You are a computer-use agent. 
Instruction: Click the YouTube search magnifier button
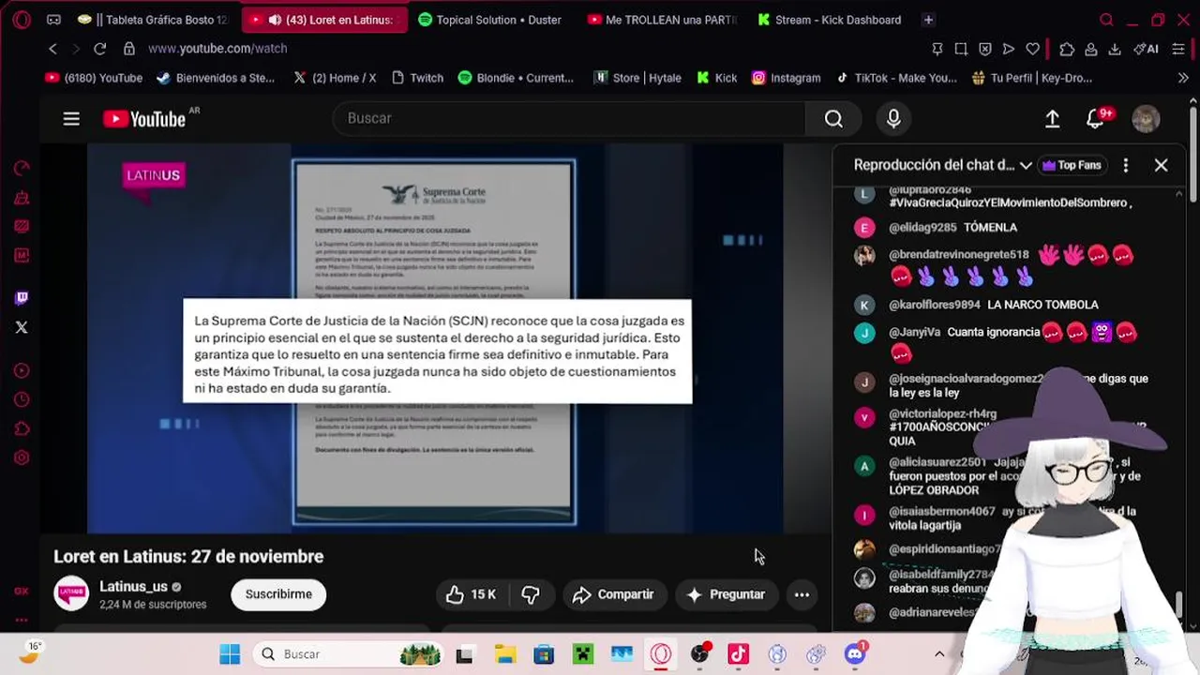(833, 118)
